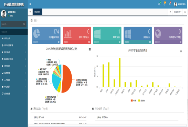Open the 页签操作 dropdown

coord(178,12)
